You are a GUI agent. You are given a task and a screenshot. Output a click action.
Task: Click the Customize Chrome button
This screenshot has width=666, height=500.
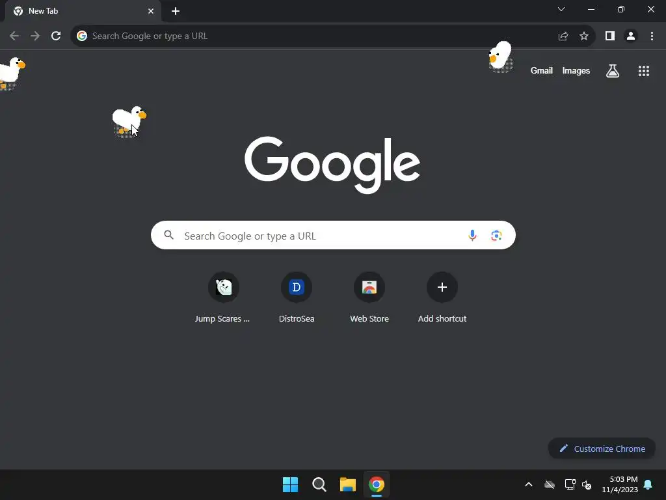[602, 449]
